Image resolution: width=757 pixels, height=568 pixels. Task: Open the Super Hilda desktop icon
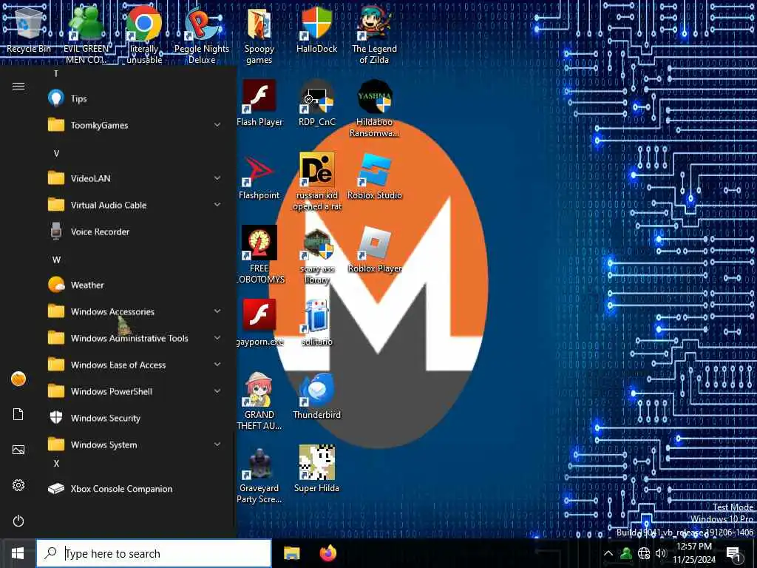tap(316, 468)
